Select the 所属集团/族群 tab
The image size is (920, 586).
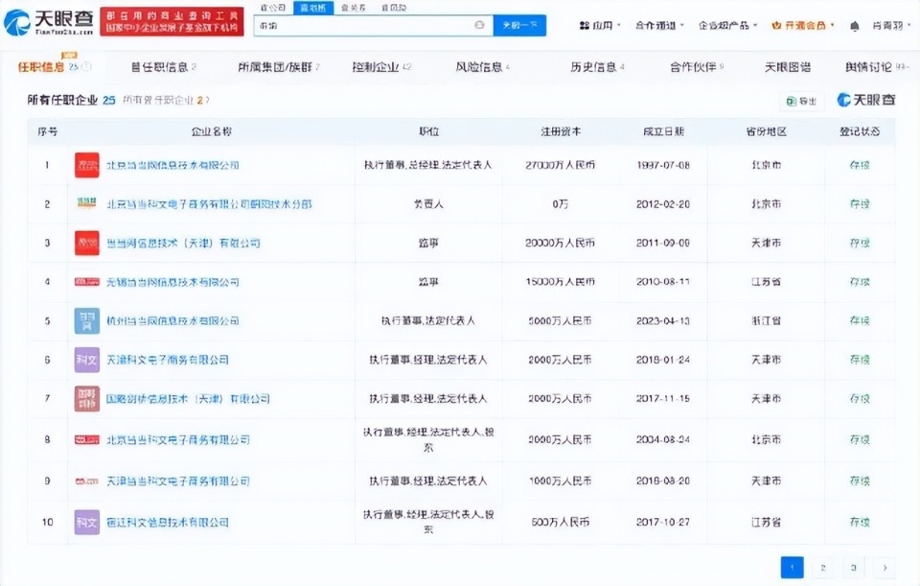tap(279, 67)
